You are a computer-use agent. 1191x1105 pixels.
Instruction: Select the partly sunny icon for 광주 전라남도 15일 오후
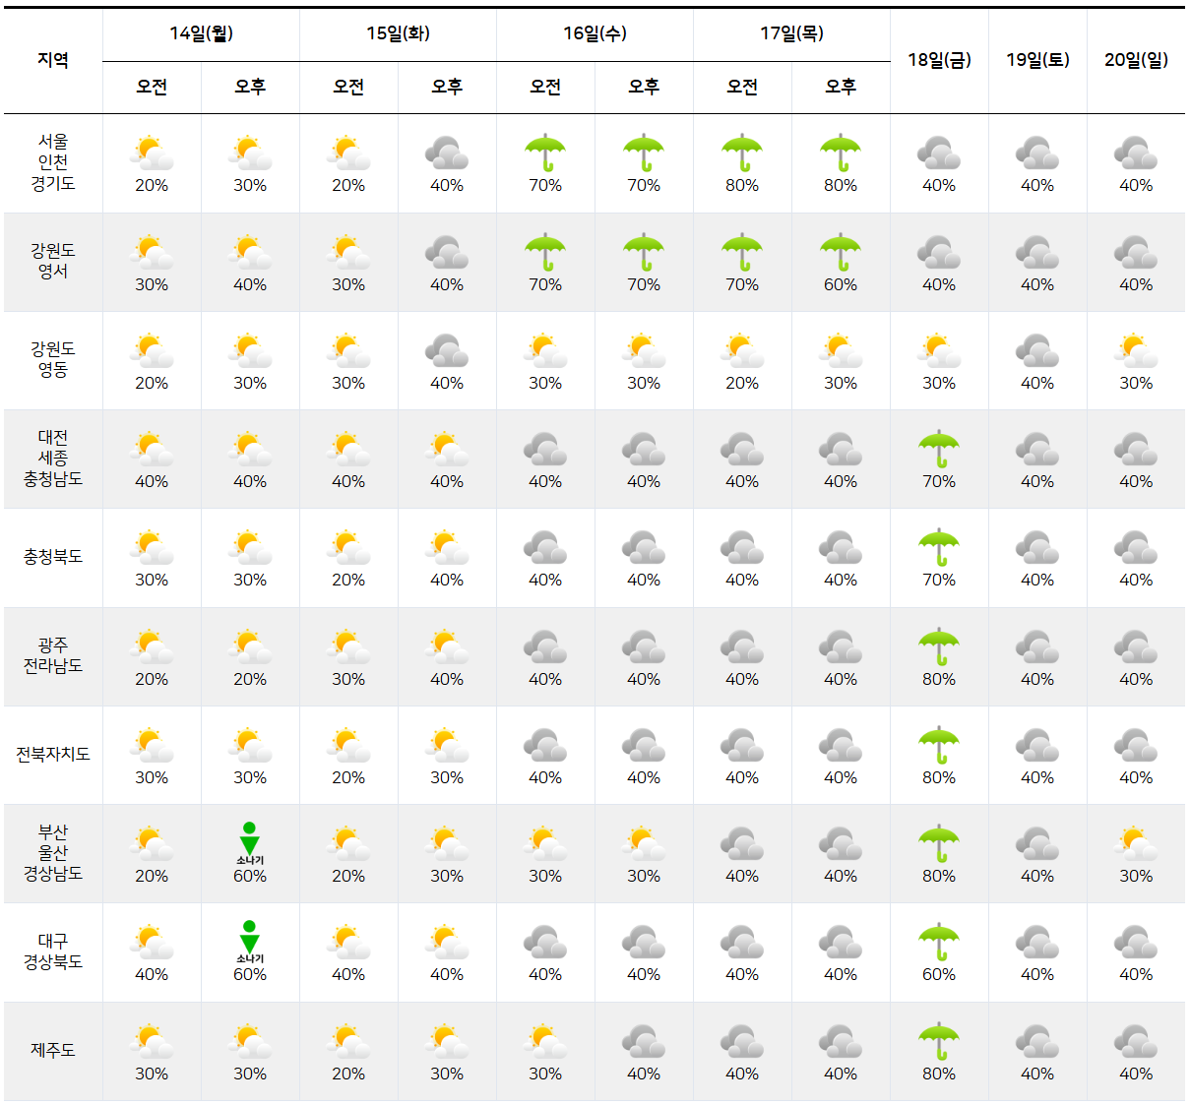point(447,647)
